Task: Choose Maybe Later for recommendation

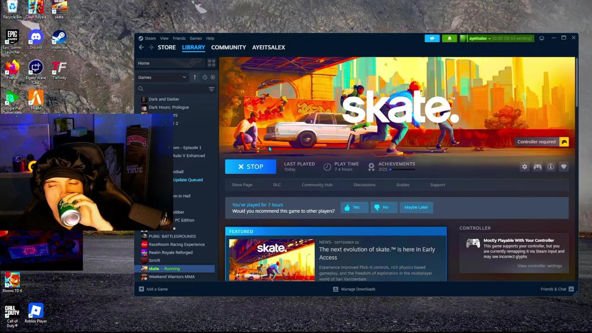Action: click(416, 207)
